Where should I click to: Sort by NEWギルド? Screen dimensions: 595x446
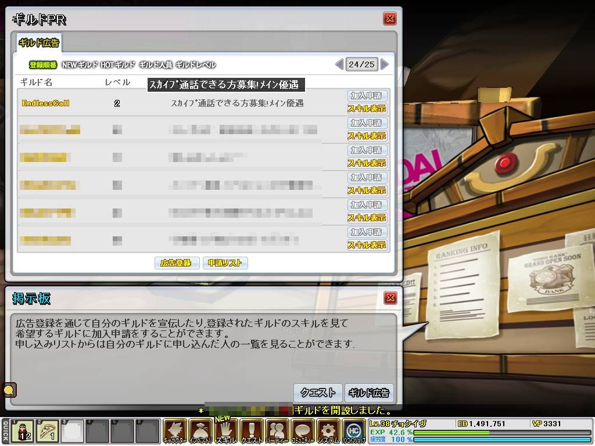80,65
